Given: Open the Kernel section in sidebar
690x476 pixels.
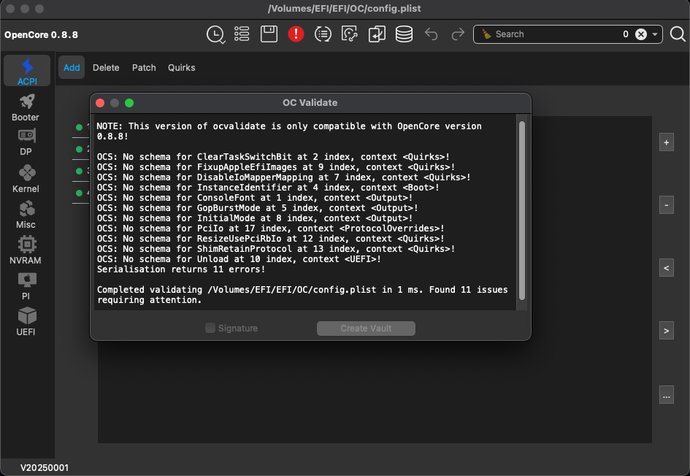Looking at the screenshot, I should click(26, 178).
